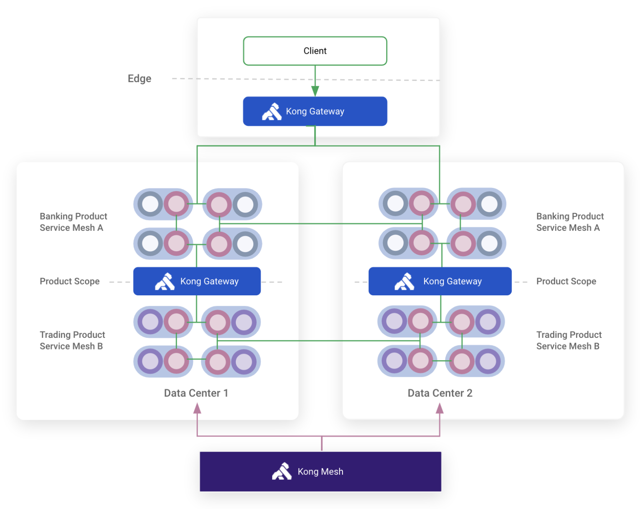
Task: Click Trading Product Service Mesh B label in Data Center 2
Action: pyautogui.click(x=569, y=340)
